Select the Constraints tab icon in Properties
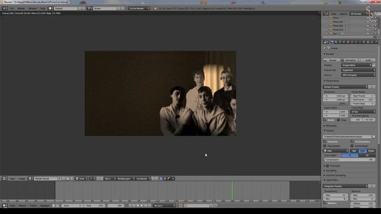The height and width of the screenshot is (214, 381). (x=352, y=42)
